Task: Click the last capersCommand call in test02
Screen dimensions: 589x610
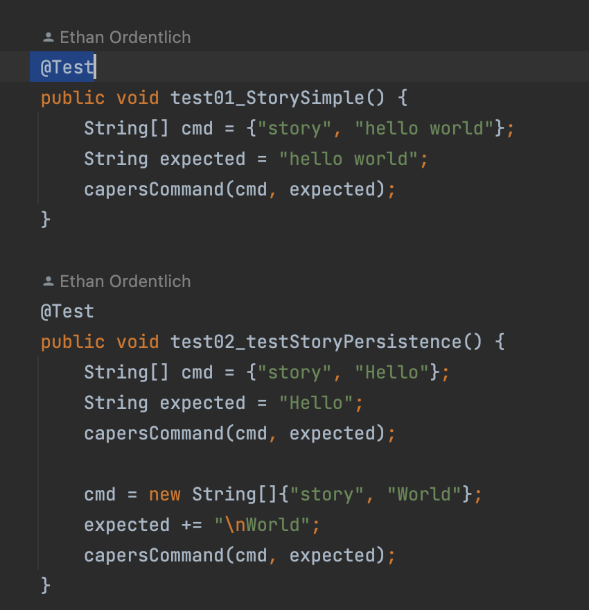Action: point(152,555)
